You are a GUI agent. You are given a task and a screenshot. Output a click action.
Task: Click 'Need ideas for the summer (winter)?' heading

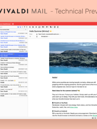pos(65,91)
